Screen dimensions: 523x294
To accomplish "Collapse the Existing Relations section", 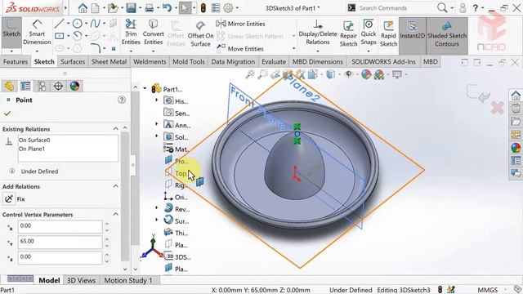I will point(116,129).
